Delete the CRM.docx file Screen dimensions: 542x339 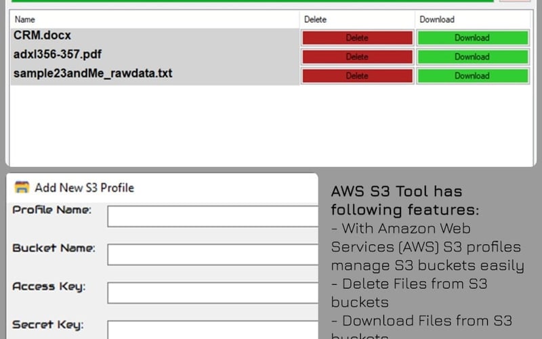pos(358,38)
